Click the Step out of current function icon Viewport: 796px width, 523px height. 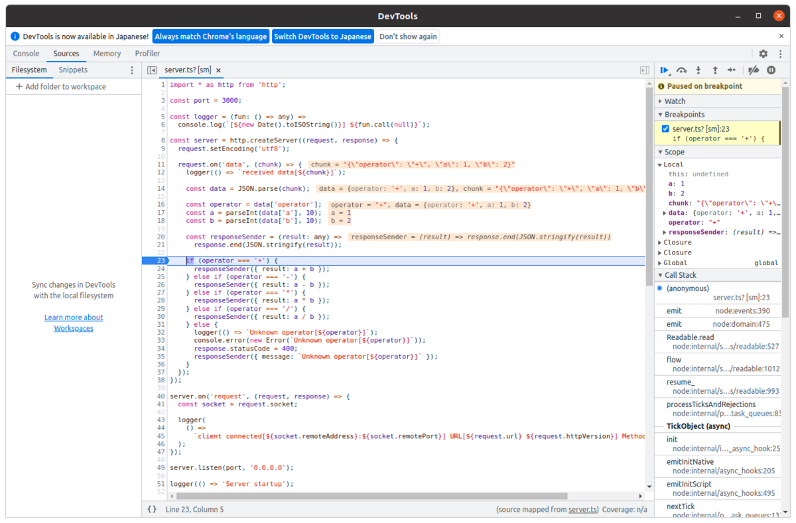pos(715,70)
